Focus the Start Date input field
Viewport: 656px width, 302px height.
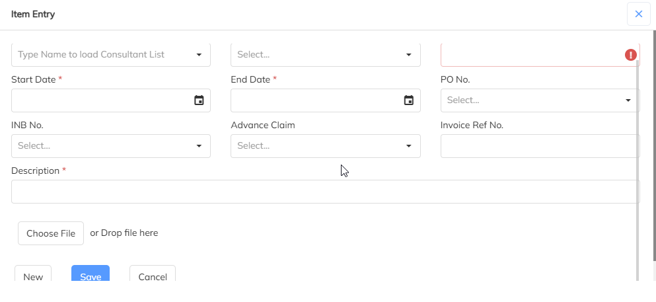click(x=99, y=100)
